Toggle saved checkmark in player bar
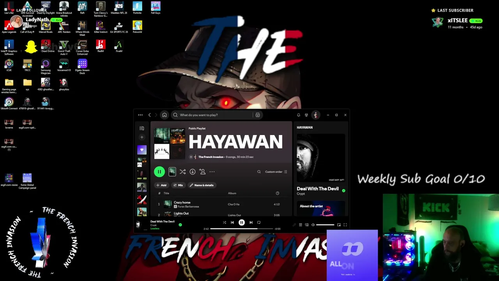Viewport: 499px width, 281px height. [x=180, y=225]
